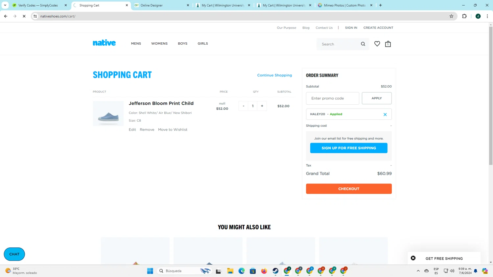The height and width of the screenshot is (277, 493).
Task: Click the Windows taskbar search box
Action: click(x=184, y=271)
